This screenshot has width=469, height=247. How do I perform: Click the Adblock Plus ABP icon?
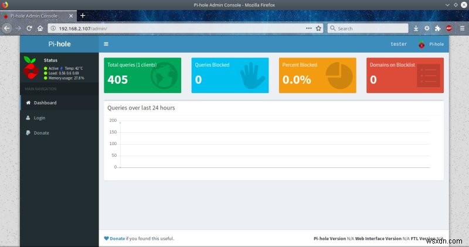[449, 28]
